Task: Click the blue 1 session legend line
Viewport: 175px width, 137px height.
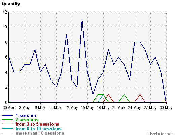Action: click(7, 115)
